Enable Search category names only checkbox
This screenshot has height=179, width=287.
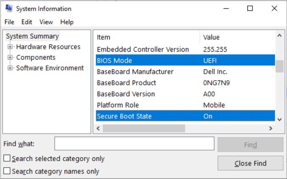click(7, 171)
